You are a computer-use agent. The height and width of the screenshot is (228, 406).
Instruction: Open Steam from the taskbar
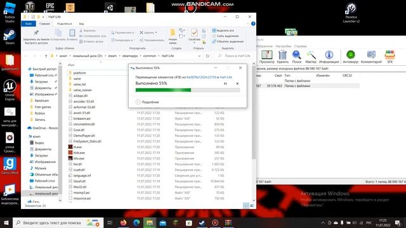[x=202, y=222]
